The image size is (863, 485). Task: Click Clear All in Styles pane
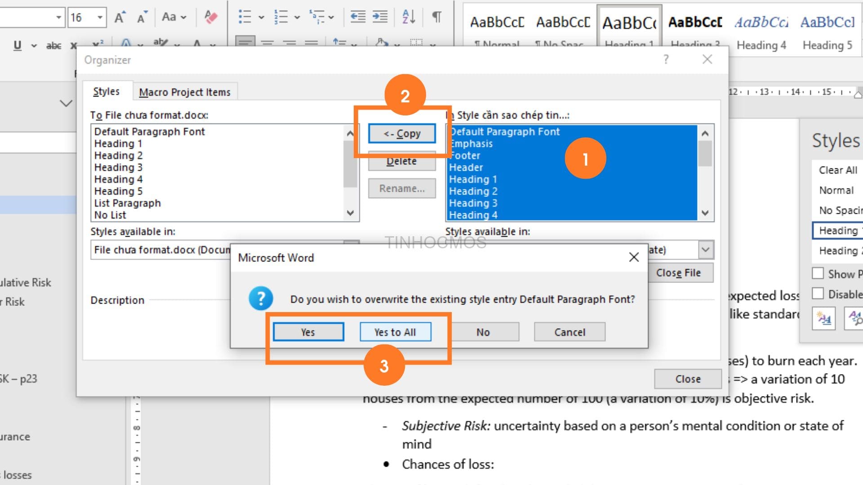tap(838, 170)
